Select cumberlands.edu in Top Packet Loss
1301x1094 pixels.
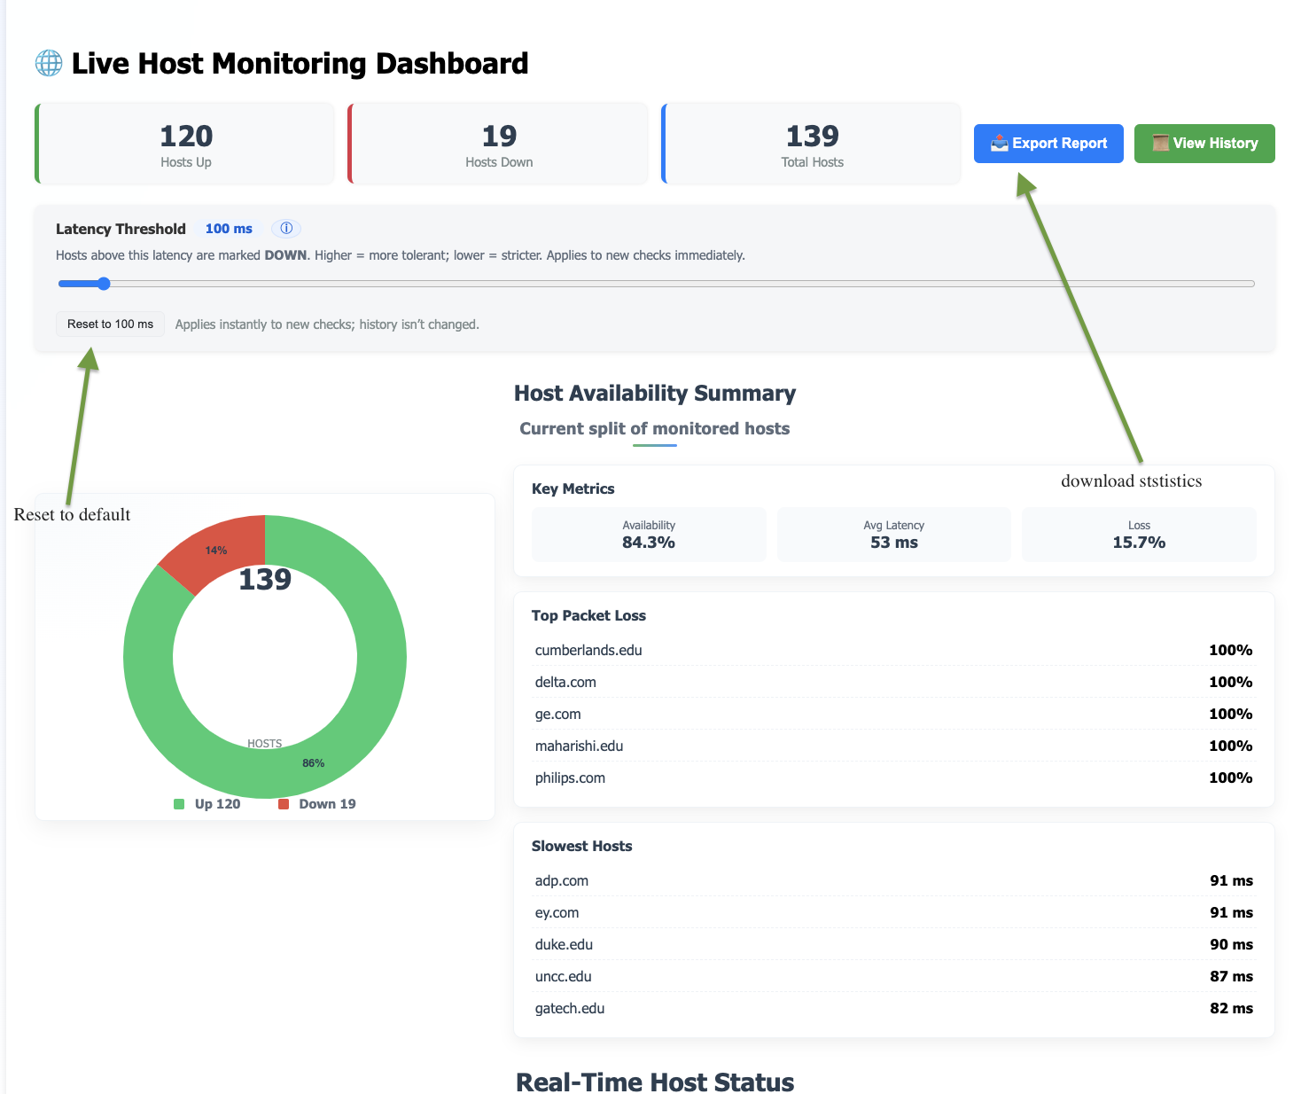click(894, 650)
